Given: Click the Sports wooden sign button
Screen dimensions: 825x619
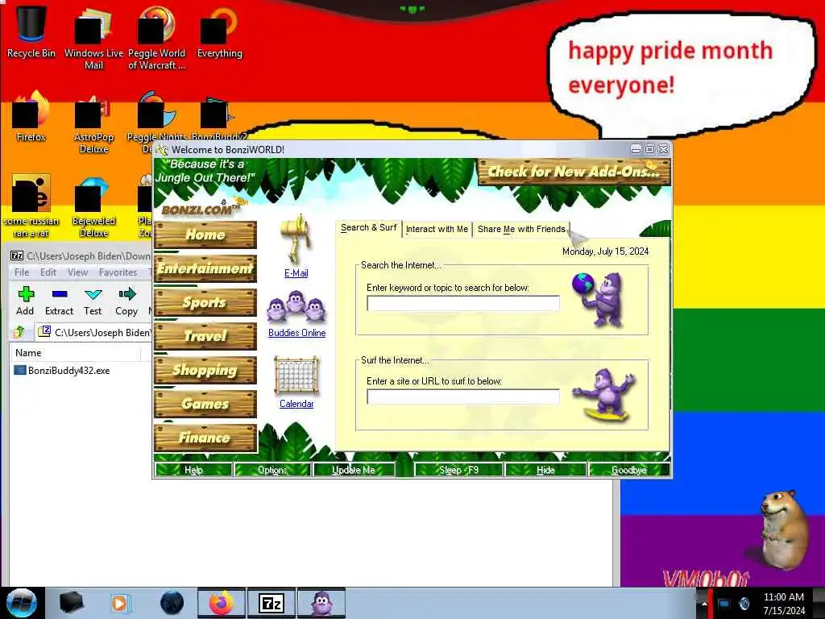Looking at the screenshot, I should click(205, 303).
